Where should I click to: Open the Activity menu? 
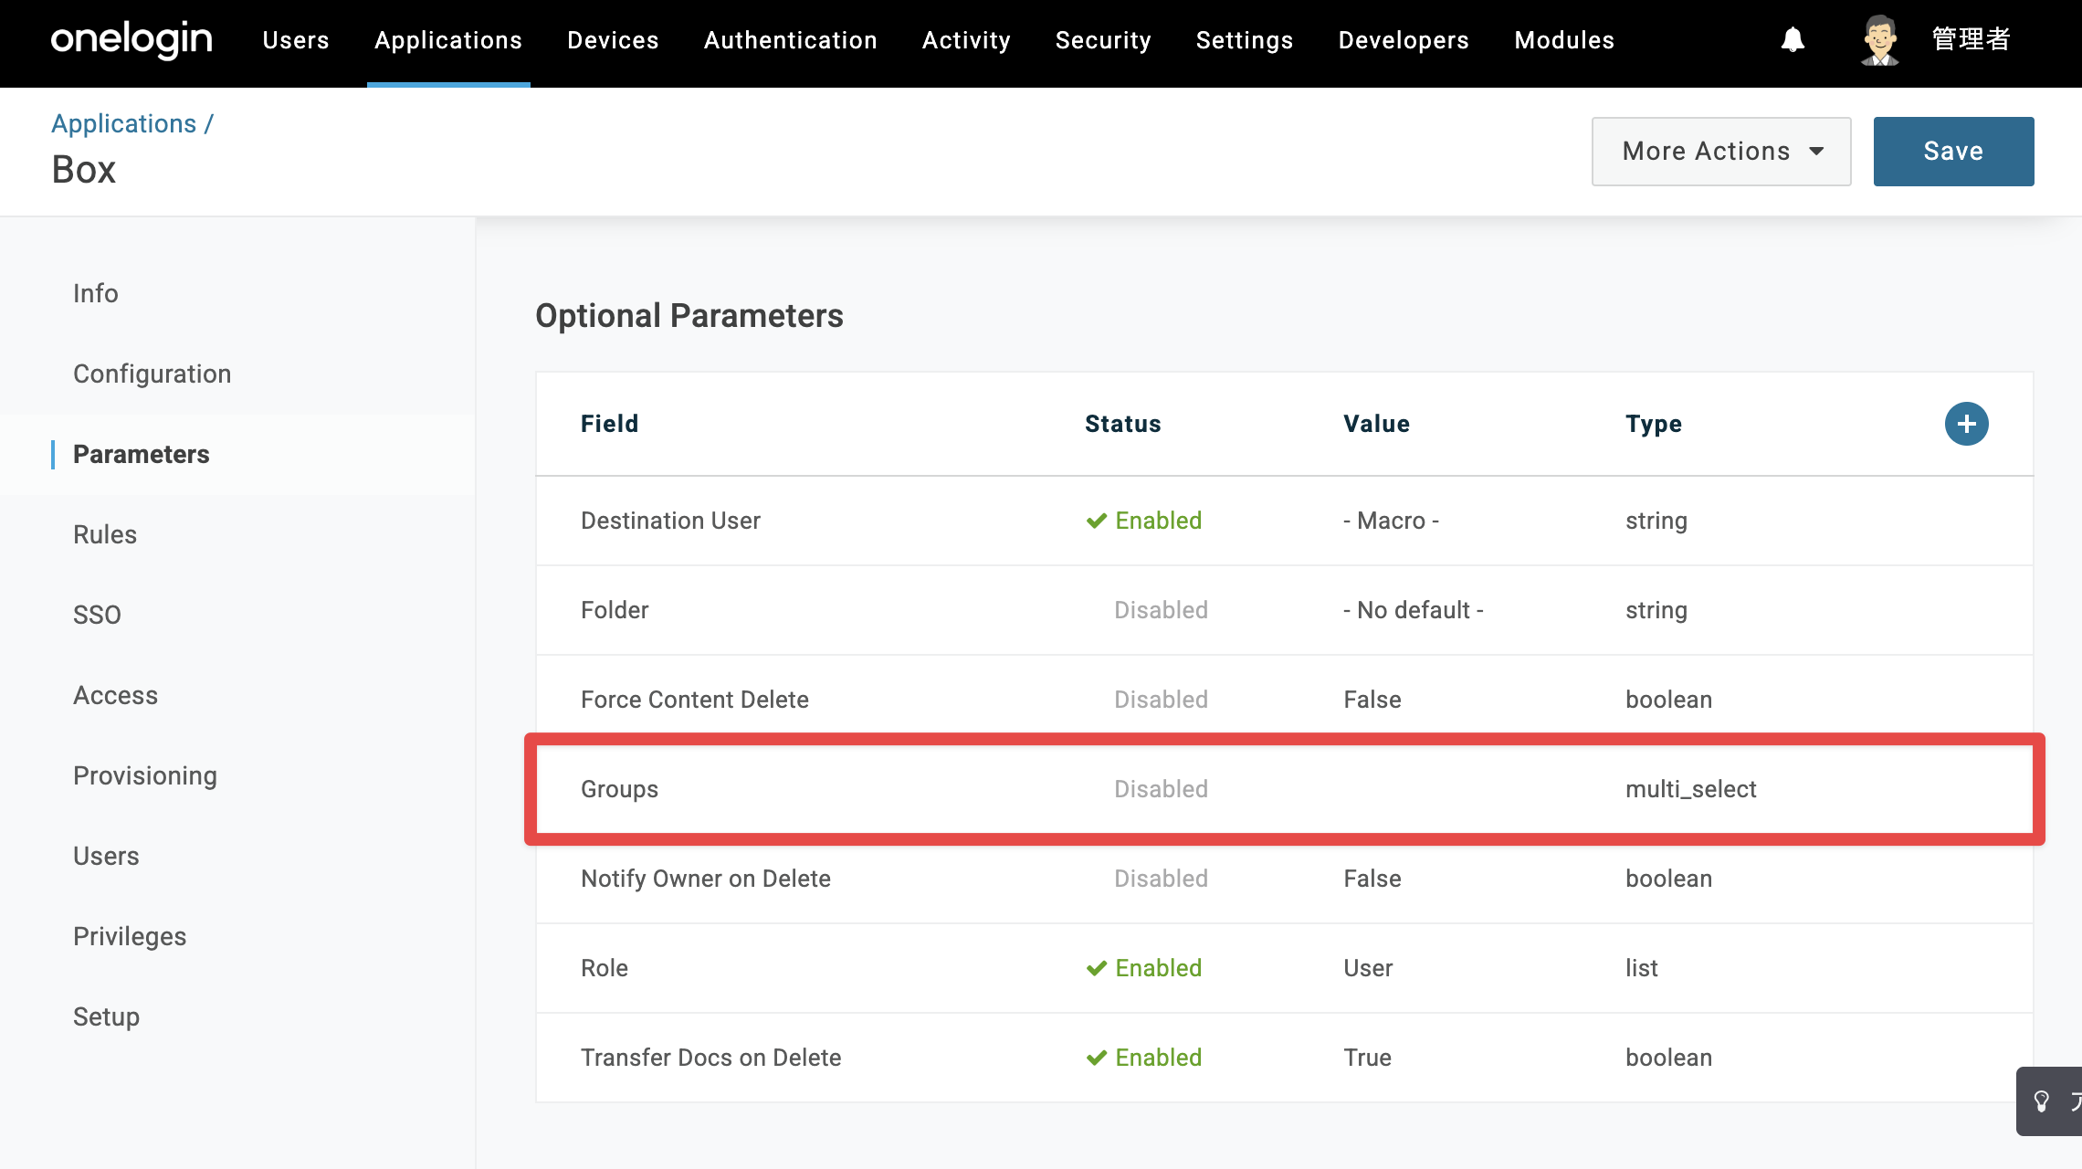tap(966, 40)
